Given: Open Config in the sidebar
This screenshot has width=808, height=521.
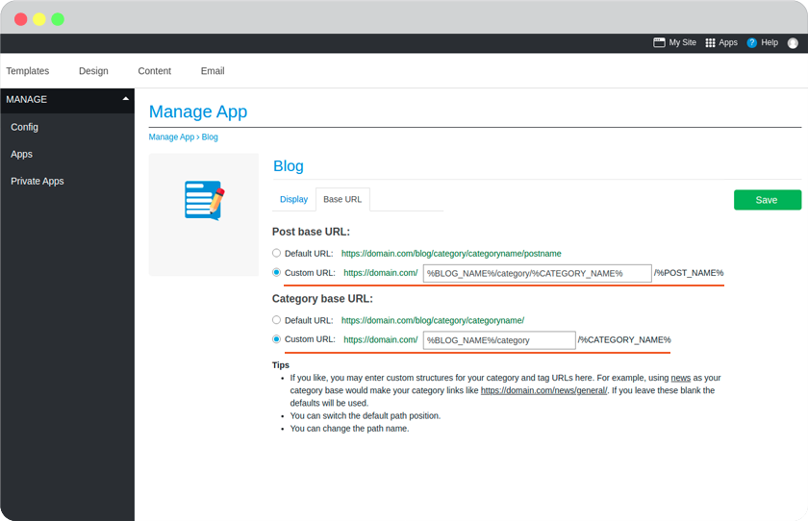Looking at the screenshot, I should coord(24,127).
